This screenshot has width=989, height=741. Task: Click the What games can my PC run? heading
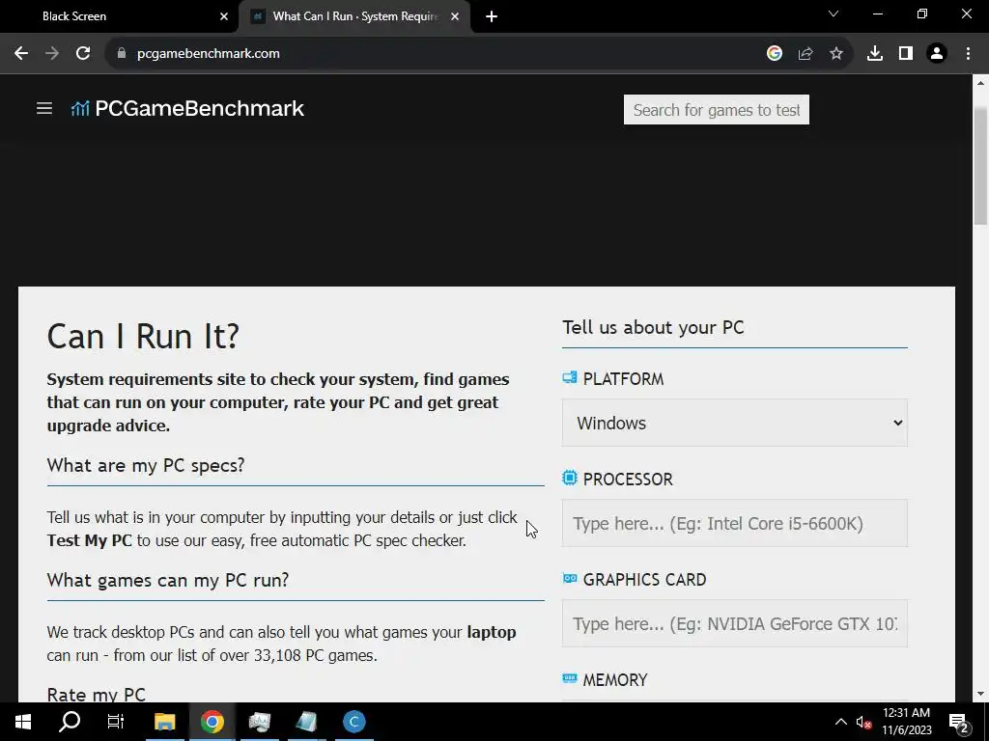tap(168, 580)
